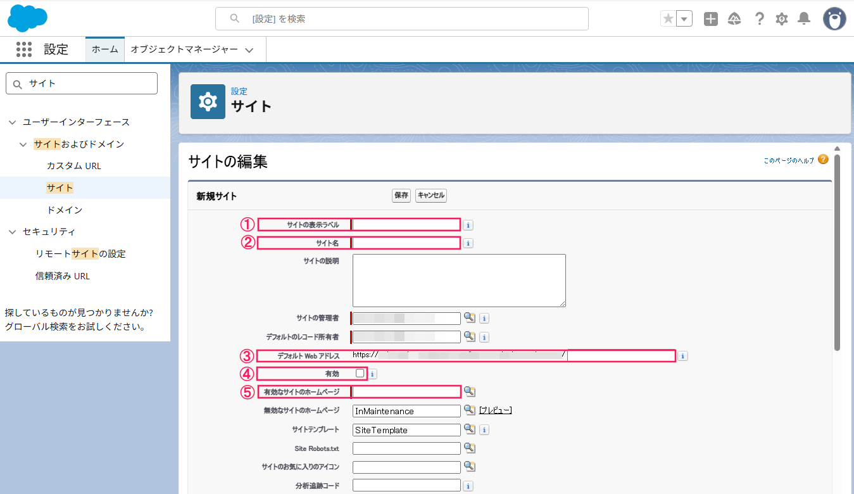Open the lookup icon for サイトの管理者
The width and height of the screenshot is (854, 494).
(x=469, y=318)
